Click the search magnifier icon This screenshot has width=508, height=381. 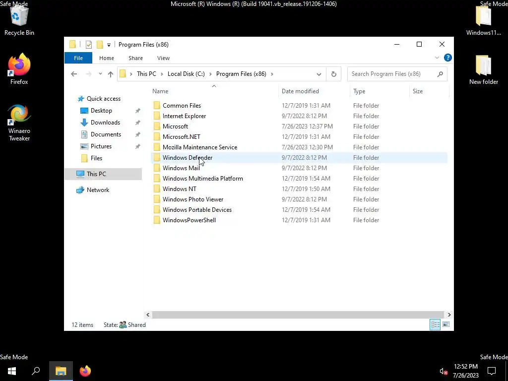point(440,74)
